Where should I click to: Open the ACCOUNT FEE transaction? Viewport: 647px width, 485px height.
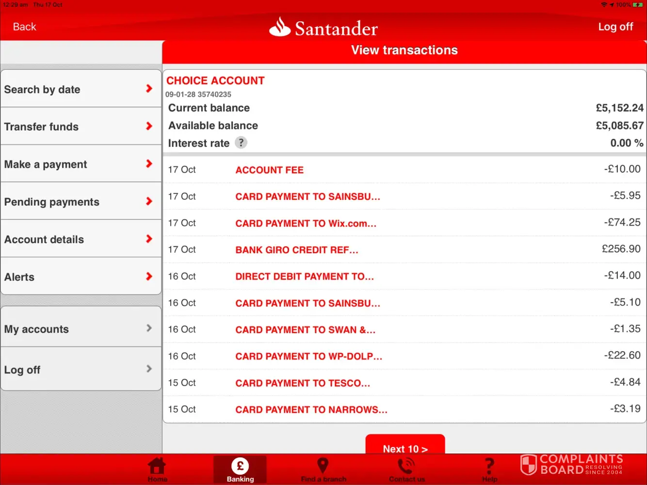(404, 170)
